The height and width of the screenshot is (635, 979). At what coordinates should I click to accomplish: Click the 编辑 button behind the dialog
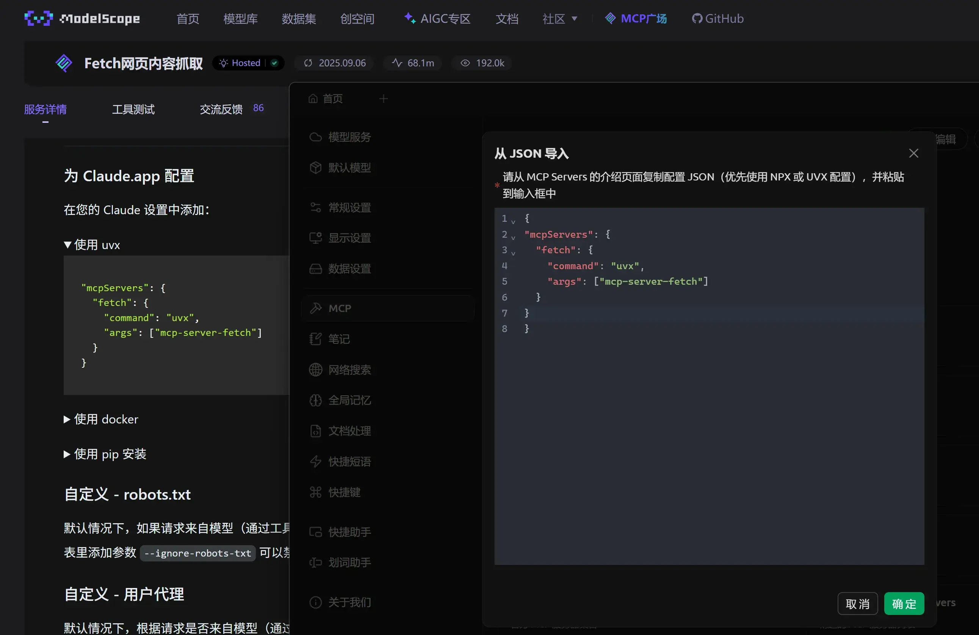coord(946,139)
